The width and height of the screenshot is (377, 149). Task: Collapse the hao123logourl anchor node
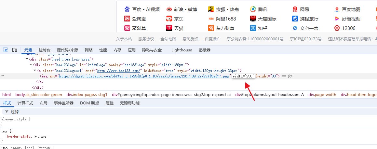(x=34, y=71)
